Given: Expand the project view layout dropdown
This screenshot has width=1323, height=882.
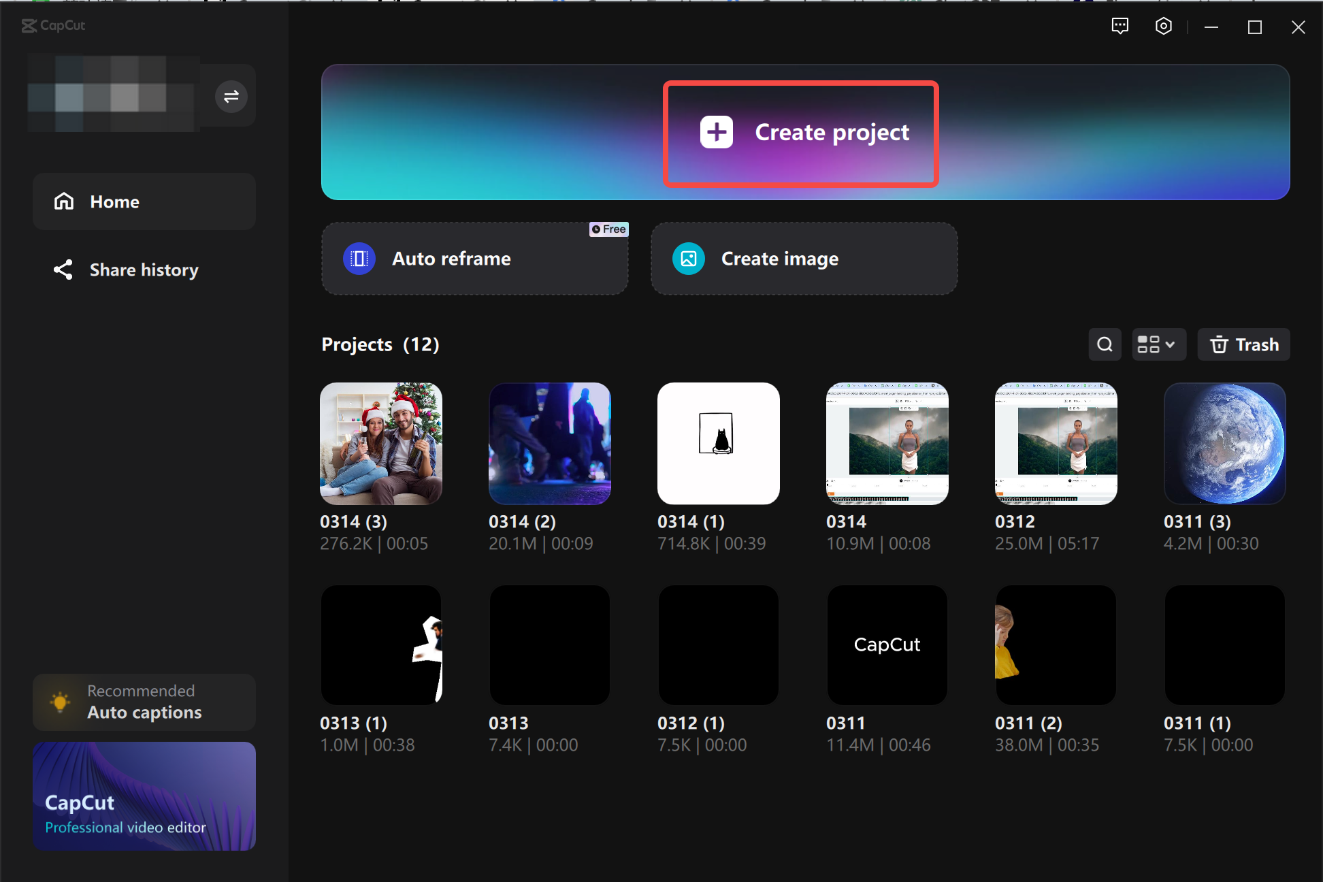Looking at the screenshot, I should click(x=1158, y=344).
